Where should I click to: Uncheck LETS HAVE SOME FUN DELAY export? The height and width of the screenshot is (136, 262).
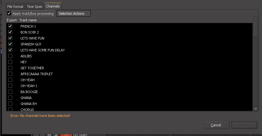(10, 50)
